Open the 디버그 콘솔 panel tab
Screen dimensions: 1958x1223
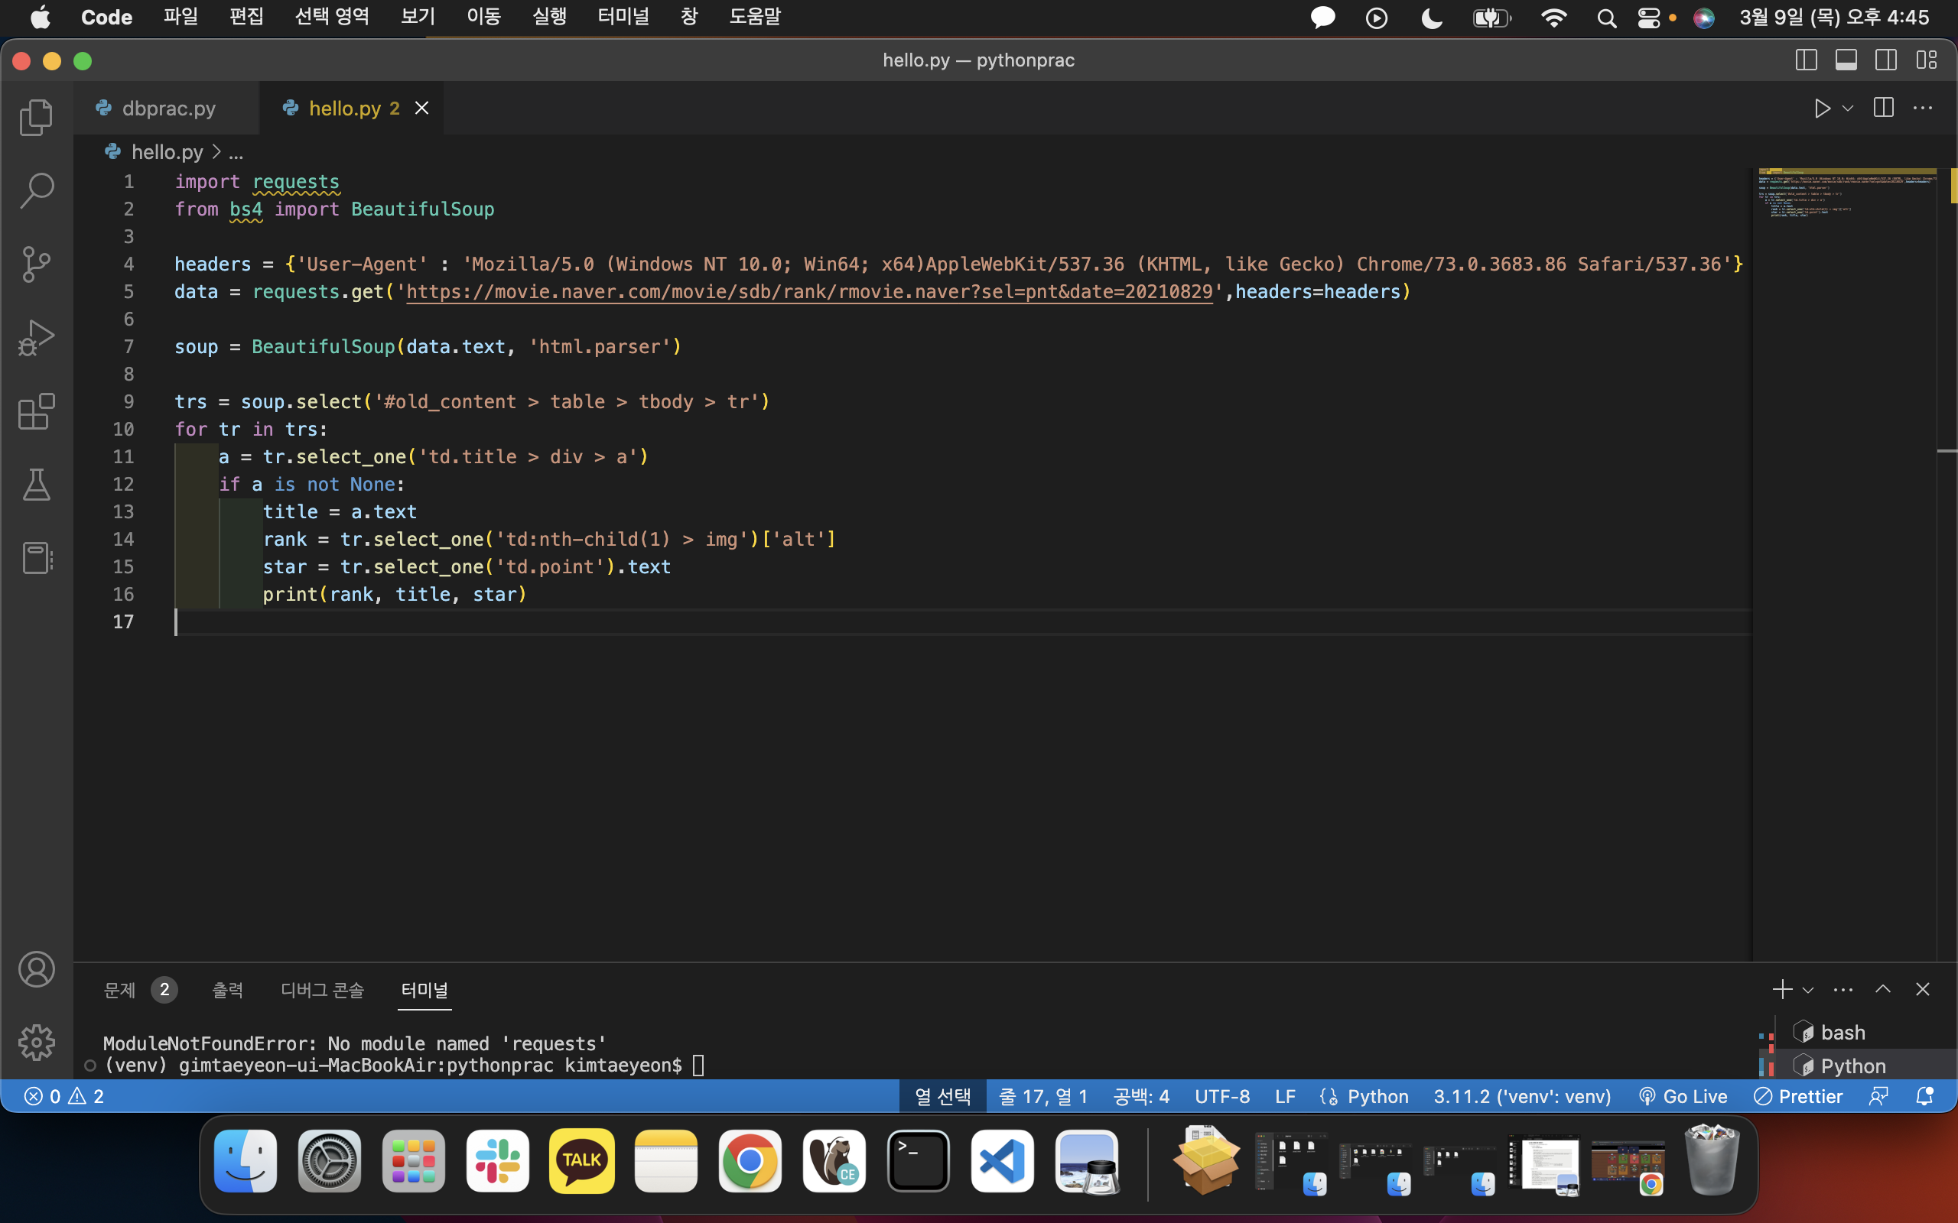[x=322, y=989]
